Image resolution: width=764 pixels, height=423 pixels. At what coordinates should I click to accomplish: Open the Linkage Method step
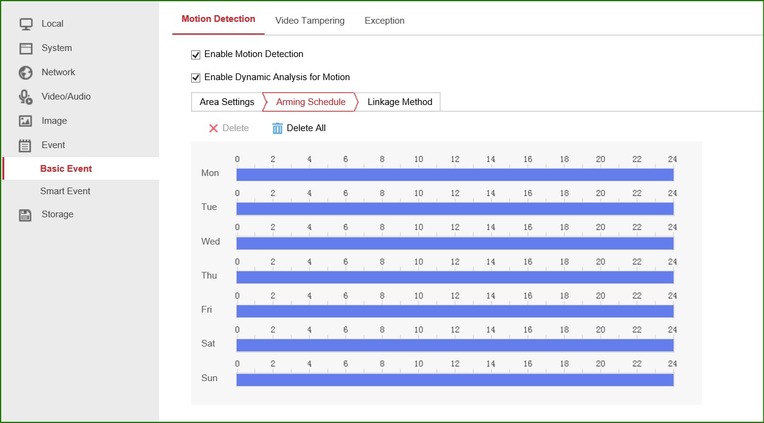(399, 102)
